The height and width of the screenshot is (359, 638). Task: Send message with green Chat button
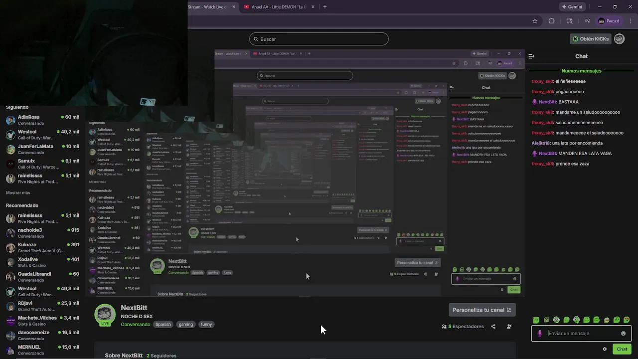622,349
